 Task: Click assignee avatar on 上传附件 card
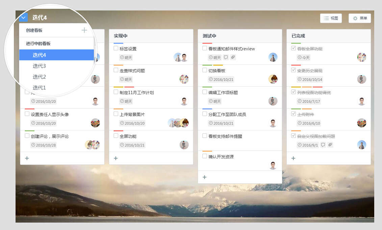point(362,123)
